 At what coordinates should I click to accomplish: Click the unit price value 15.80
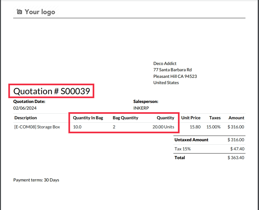click(x=195, y=127)
